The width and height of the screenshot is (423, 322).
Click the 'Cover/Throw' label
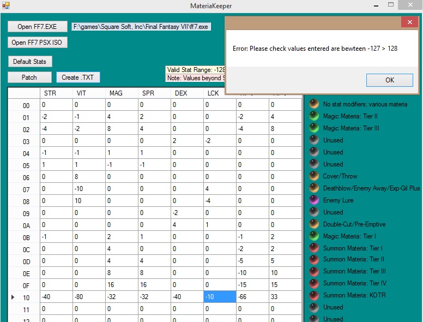(x=340, y=176)
